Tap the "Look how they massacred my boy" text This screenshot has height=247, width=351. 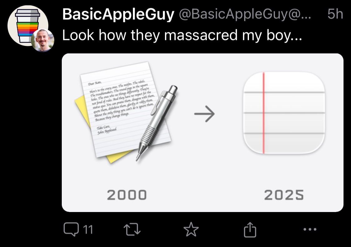click(x=182, y=35)
